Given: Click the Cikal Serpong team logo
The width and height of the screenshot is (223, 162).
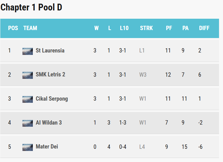Looking at the screenshot, I should (28, 99).
